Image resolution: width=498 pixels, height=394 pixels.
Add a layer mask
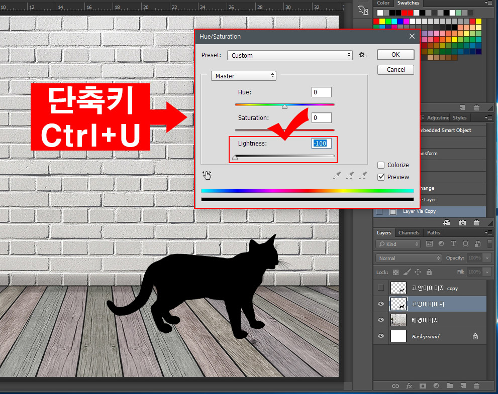coord(423,385)
